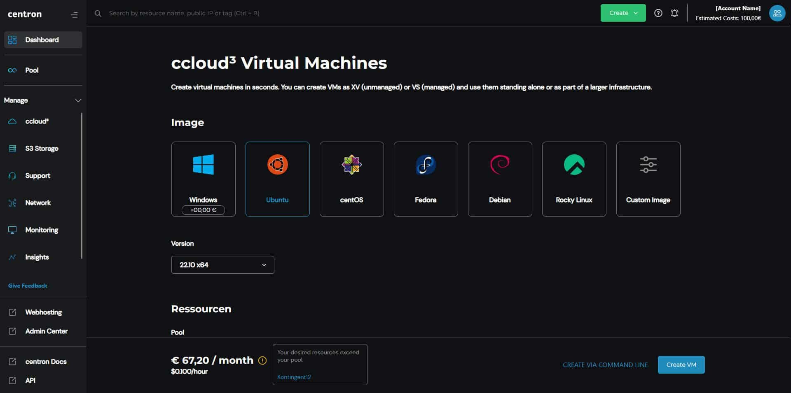Open the centron Docs link
Viewport: 791px width, 393px height.
(46, 362)
